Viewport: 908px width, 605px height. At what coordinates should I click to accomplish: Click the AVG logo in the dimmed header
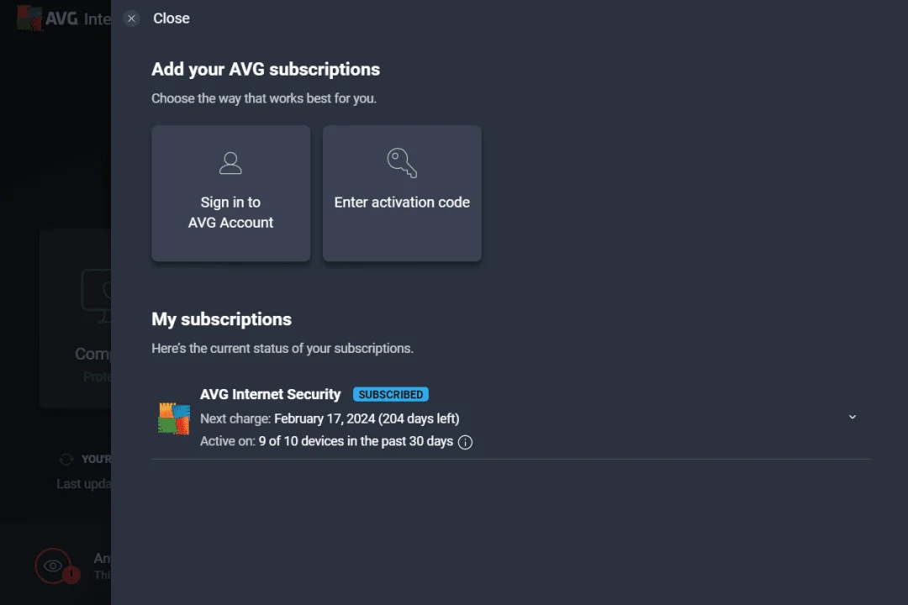tap(29, 18)
